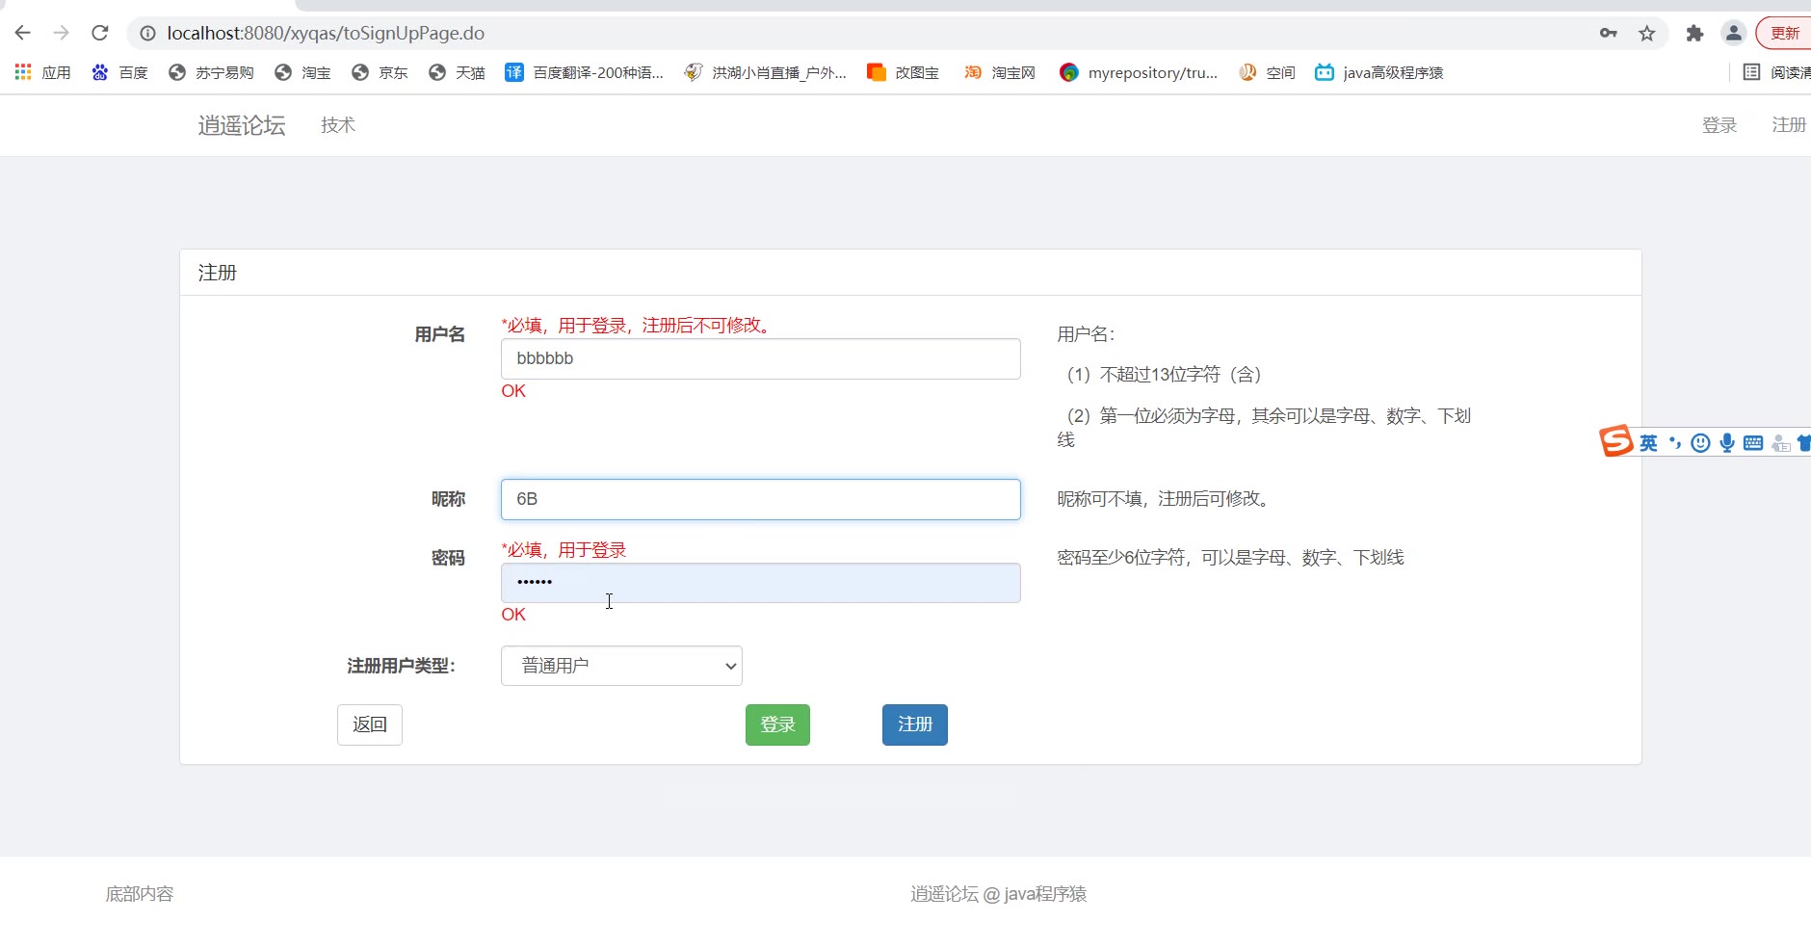
Task: Toggle Sogou 英 language mode
Action: (x=1648, y=443)
